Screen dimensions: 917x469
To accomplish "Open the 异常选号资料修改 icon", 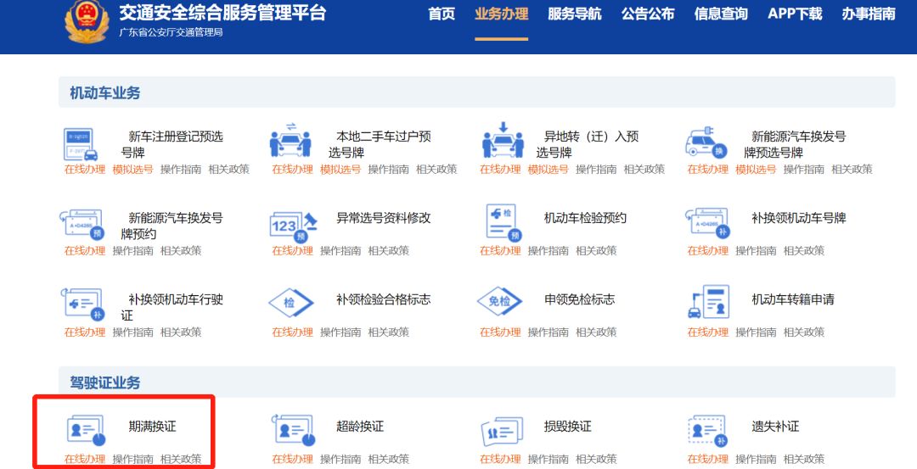I will tap(293, 226).
